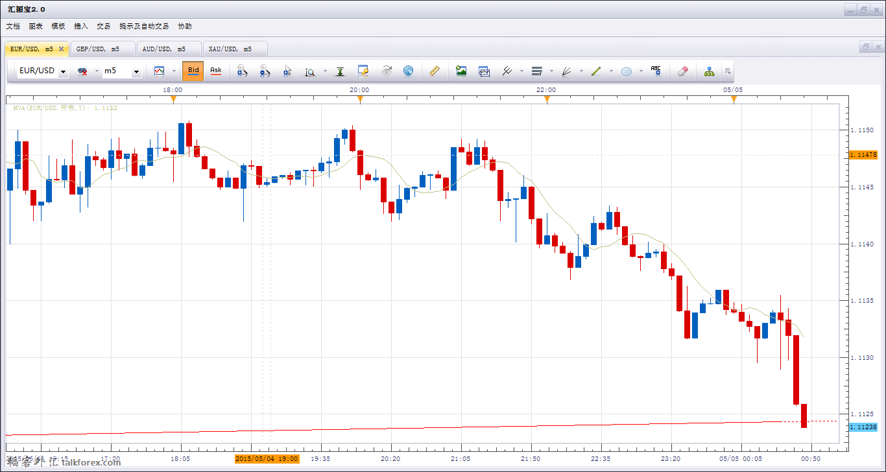This screenshot has height=472, width=886.
Task: Click the 1.11478 orange price label
Action: click(863, 155)
